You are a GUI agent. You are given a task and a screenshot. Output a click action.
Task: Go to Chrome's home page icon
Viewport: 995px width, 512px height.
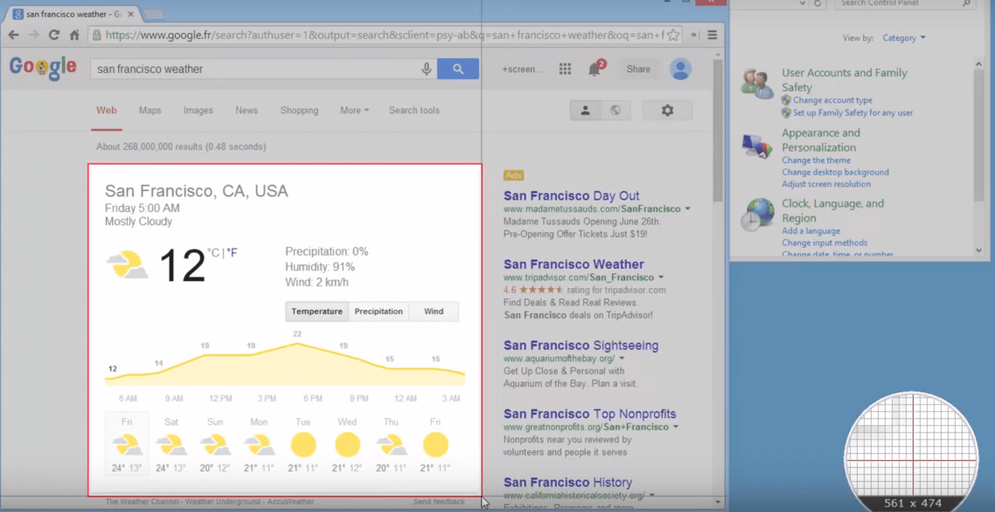75,35
